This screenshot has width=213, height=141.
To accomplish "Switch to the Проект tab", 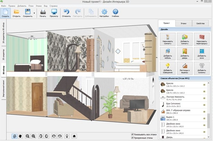I will (167, 23).
